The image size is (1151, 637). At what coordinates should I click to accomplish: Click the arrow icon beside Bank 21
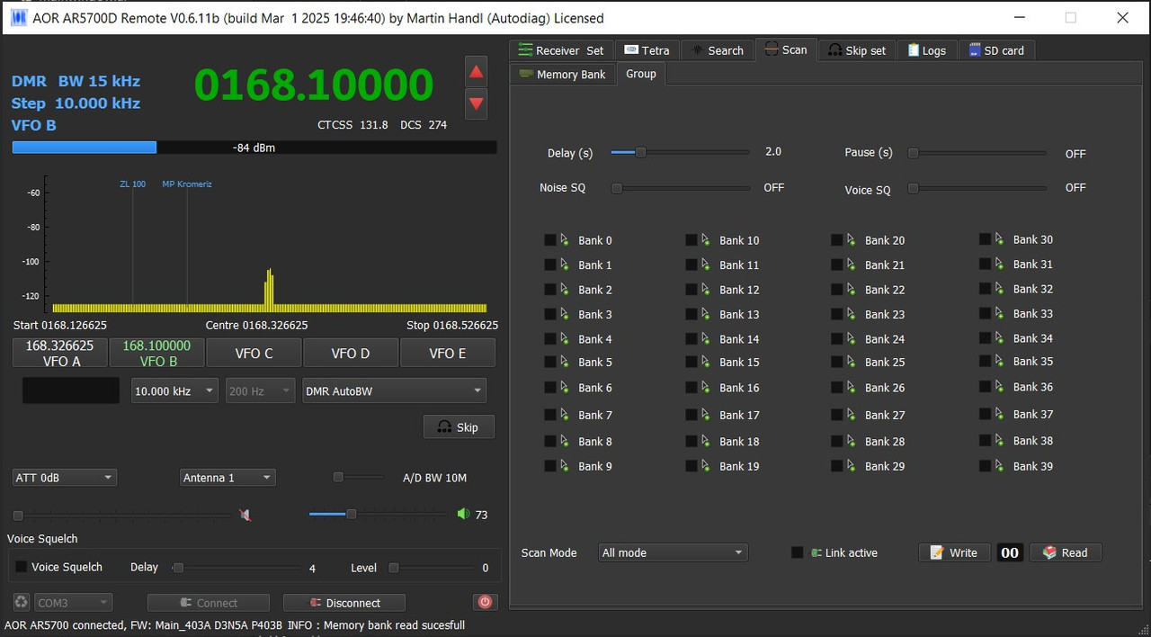(x=852, y=264)
